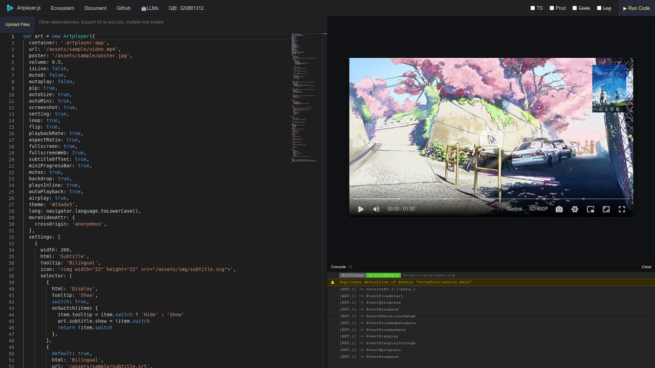Mute the video volume
Viewport: 655px width, 368px height.
[376, 209]
